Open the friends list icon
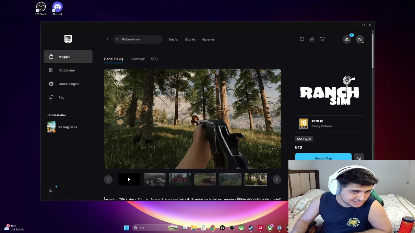This screenshot has height=233, width=415. [347, 39]
